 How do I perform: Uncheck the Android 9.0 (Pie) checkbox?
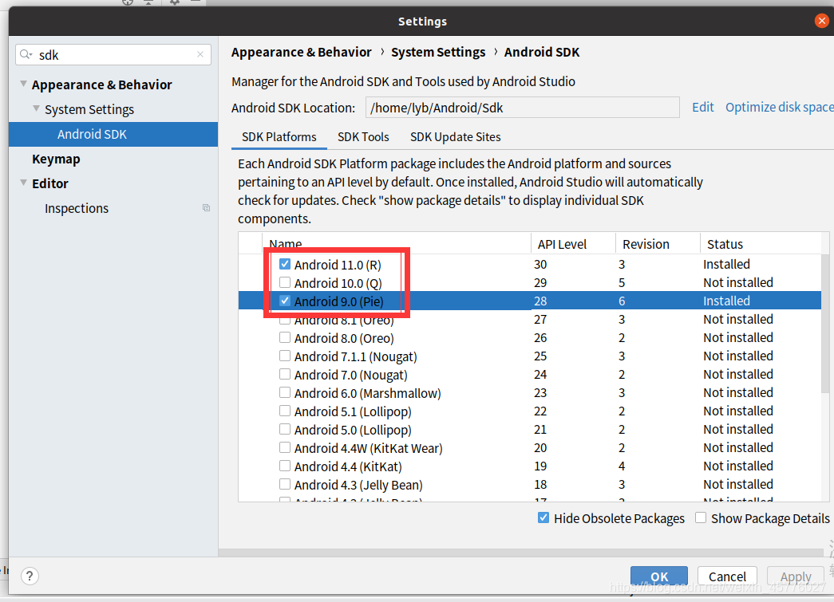coord(285,301)
